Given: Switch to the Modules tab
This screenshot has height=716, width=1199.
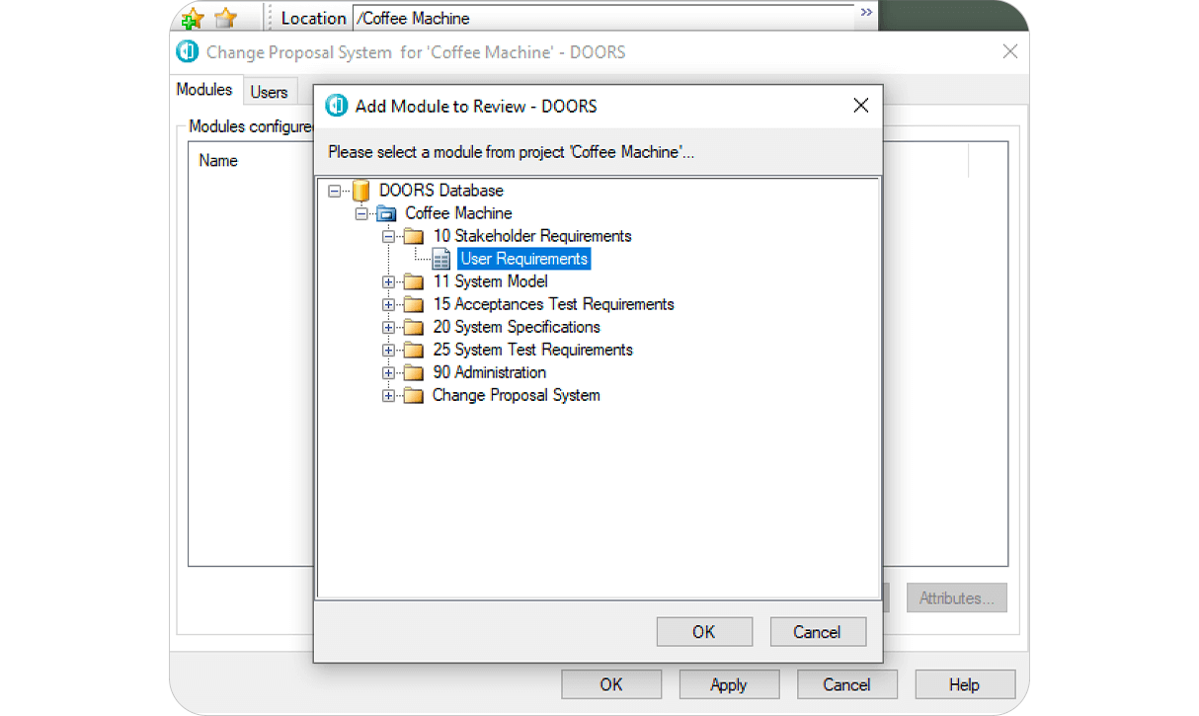Looking at the screenshot, I should (x=203, y=89).
